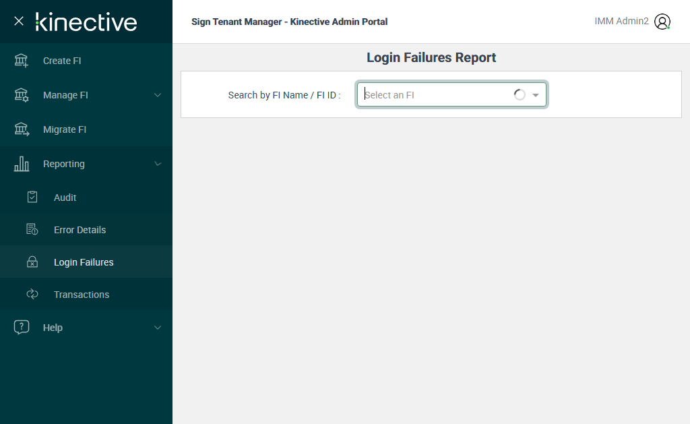Click the Create FI bank icon
690x424 pixels.
[22, 61]
